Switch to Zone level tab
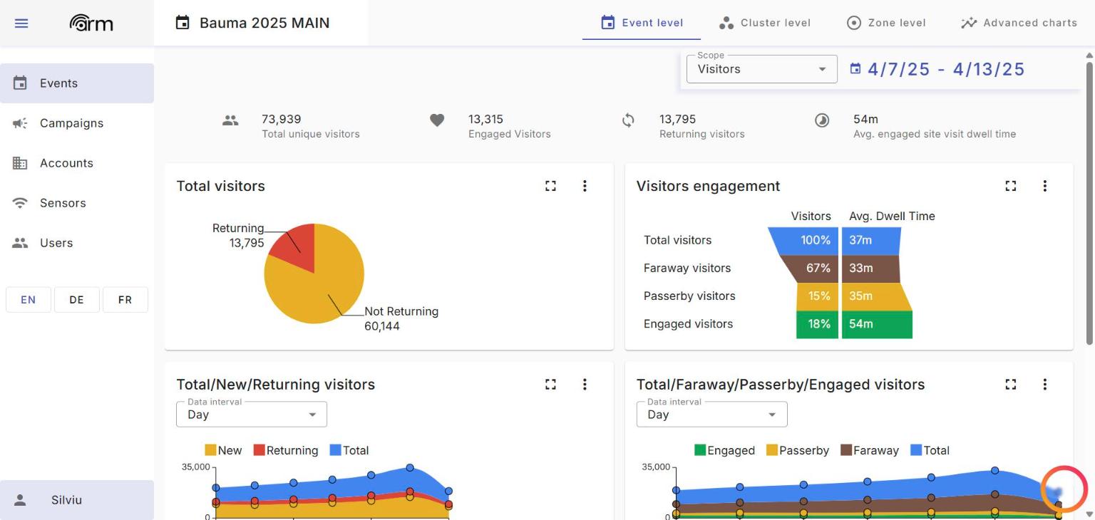This screenshot has height=520, width=1095. tap(885, 23)
